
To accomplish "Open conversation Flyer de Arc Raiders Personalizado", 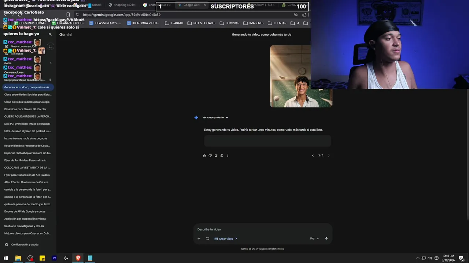I will click(27, 160).
